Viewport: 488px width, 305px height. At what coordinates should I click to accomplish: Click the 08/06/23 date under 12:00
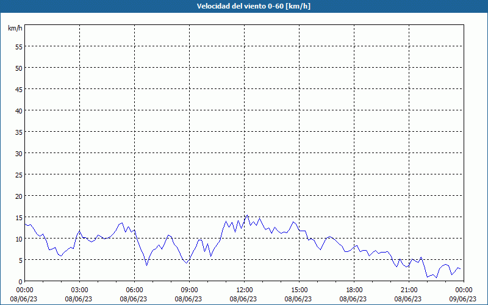pos(243,299)
